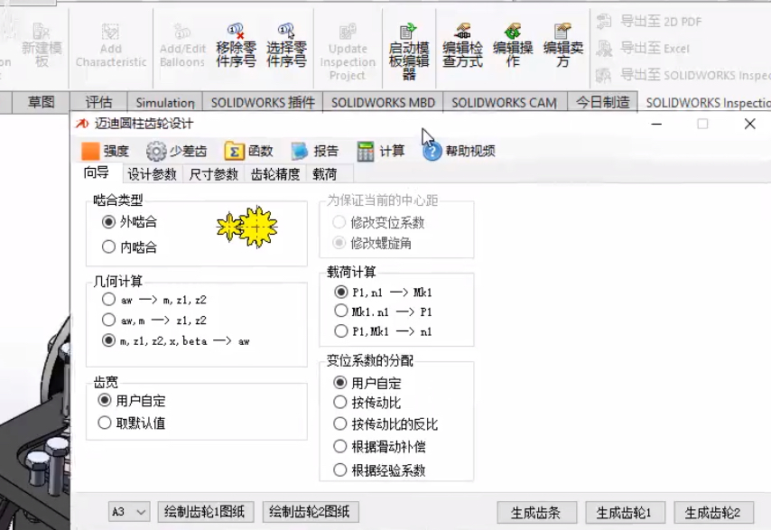Switch to the 尺寸参数 tab
Screen dimensions: 771x530
coord(213,174)
